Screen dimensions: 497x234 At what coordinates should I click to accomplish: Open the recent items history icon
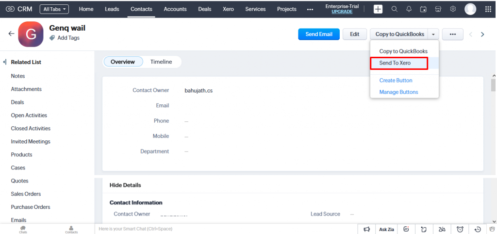click(478, 229)
